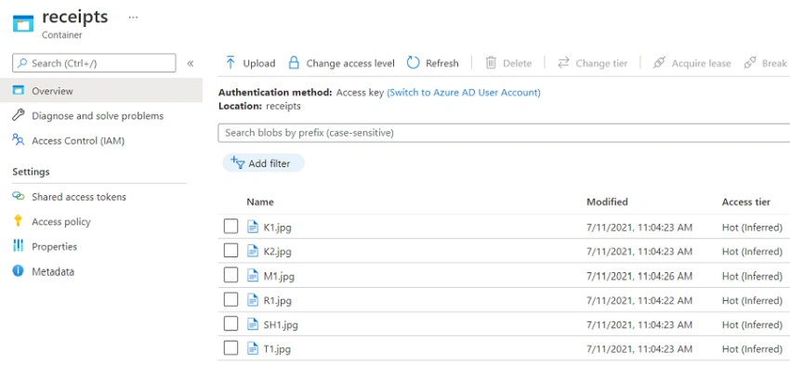Click the M1.jpg file icon
790x366 pixels.
pos(253,275)
